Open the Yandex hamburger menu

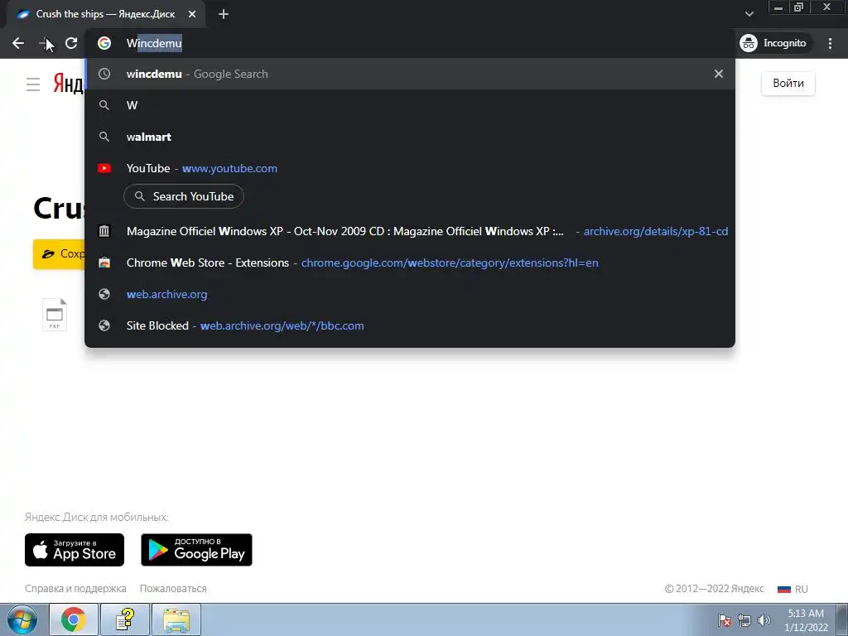[33, 84]
